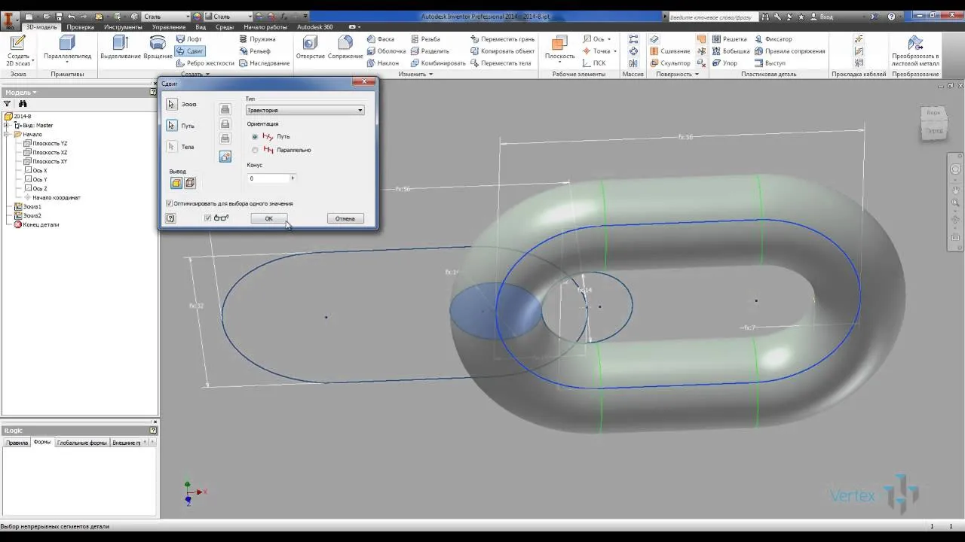Select the Вращение revolve tool
Screen dimensions: 965x542
[158, 47]
